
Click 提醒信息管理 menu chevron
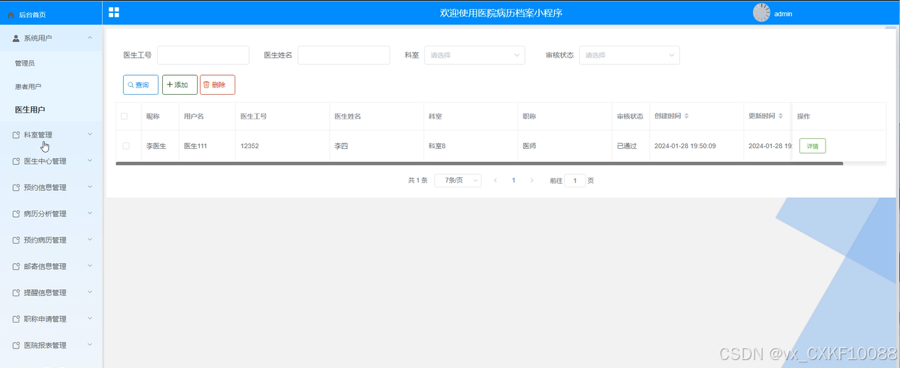click(x=90, y=292)
